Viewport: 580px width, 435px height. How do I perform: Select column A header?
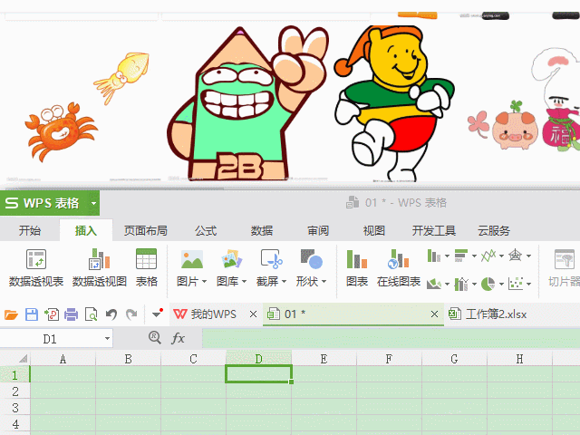tap(63, 359)
